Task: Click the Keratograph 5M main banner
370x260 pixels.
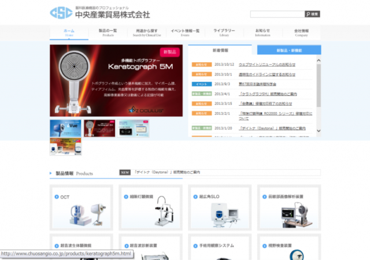Action: click(116, 80)
